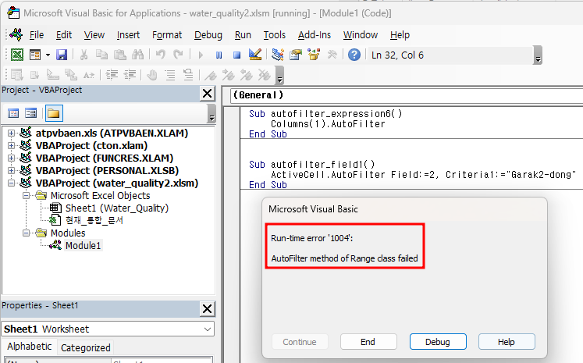Click the Paste clipboard icon
The width and height of the screenshot is (583, 363).
click(x=119, y=55)
